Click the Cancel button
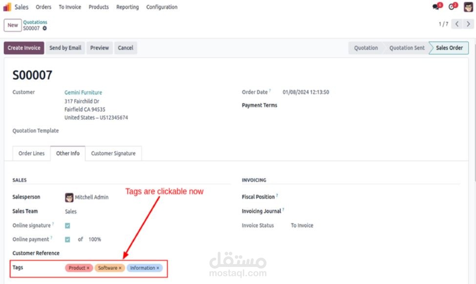The width and height of the screenshot is (476, 284). click(x=125, y=48)
